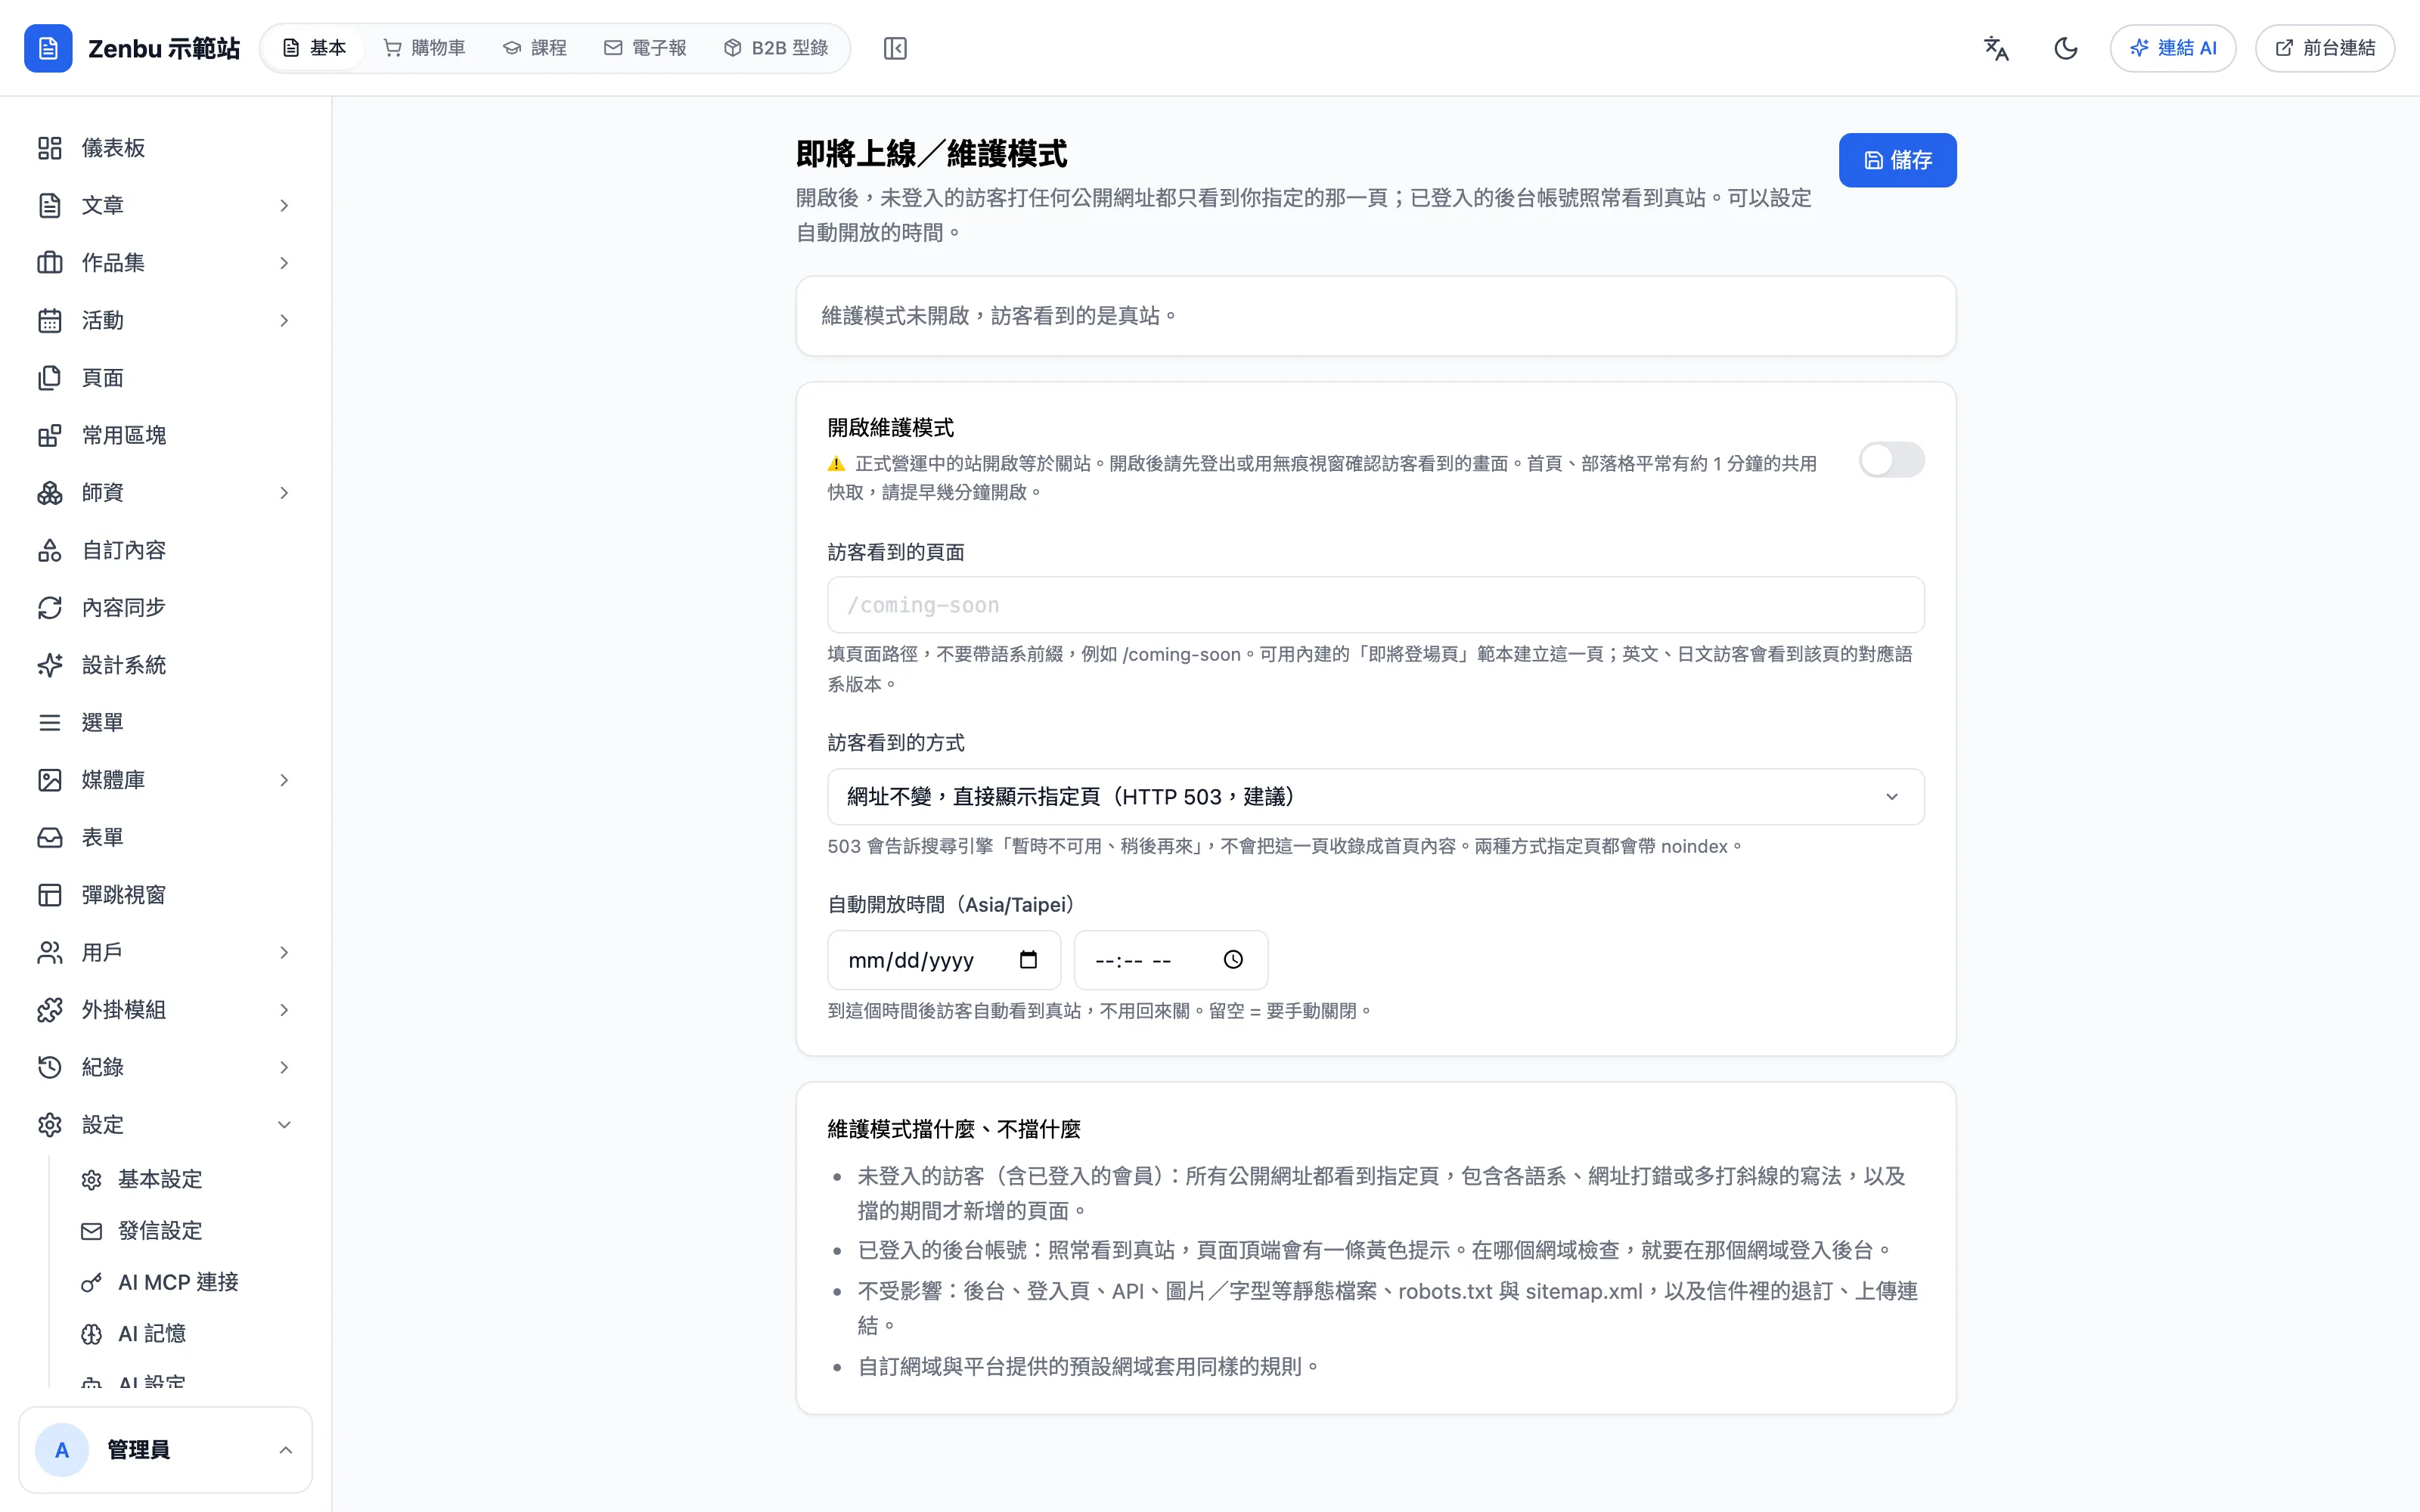This screenshot has height=1512, width=2420.
Task: Switch to 課程 tab
Action: [535, 48]
